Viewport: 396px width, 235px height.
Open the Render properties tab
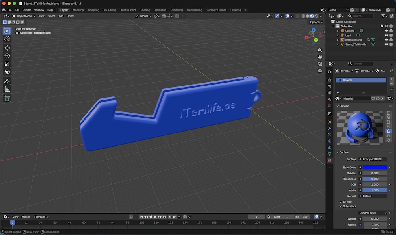click(x=329, y=80)
